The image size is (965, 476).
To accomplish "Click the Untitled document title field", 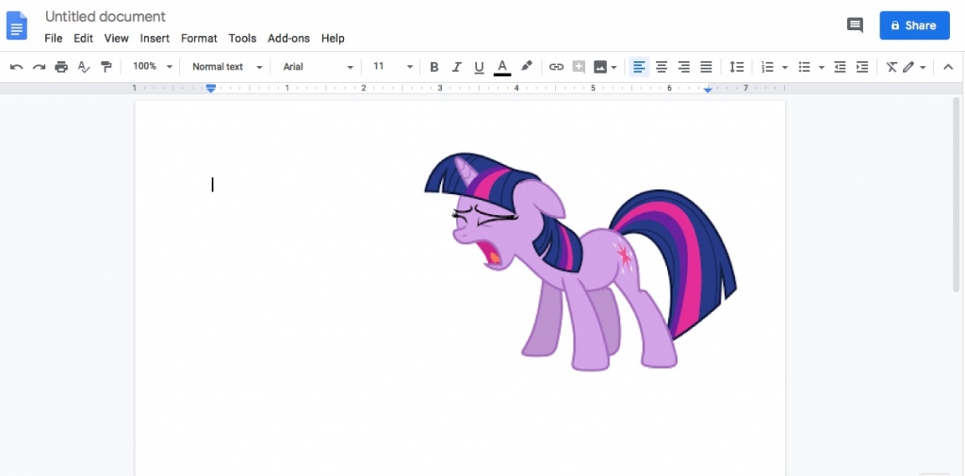I will pyautogui.click(x=106, y=17).
